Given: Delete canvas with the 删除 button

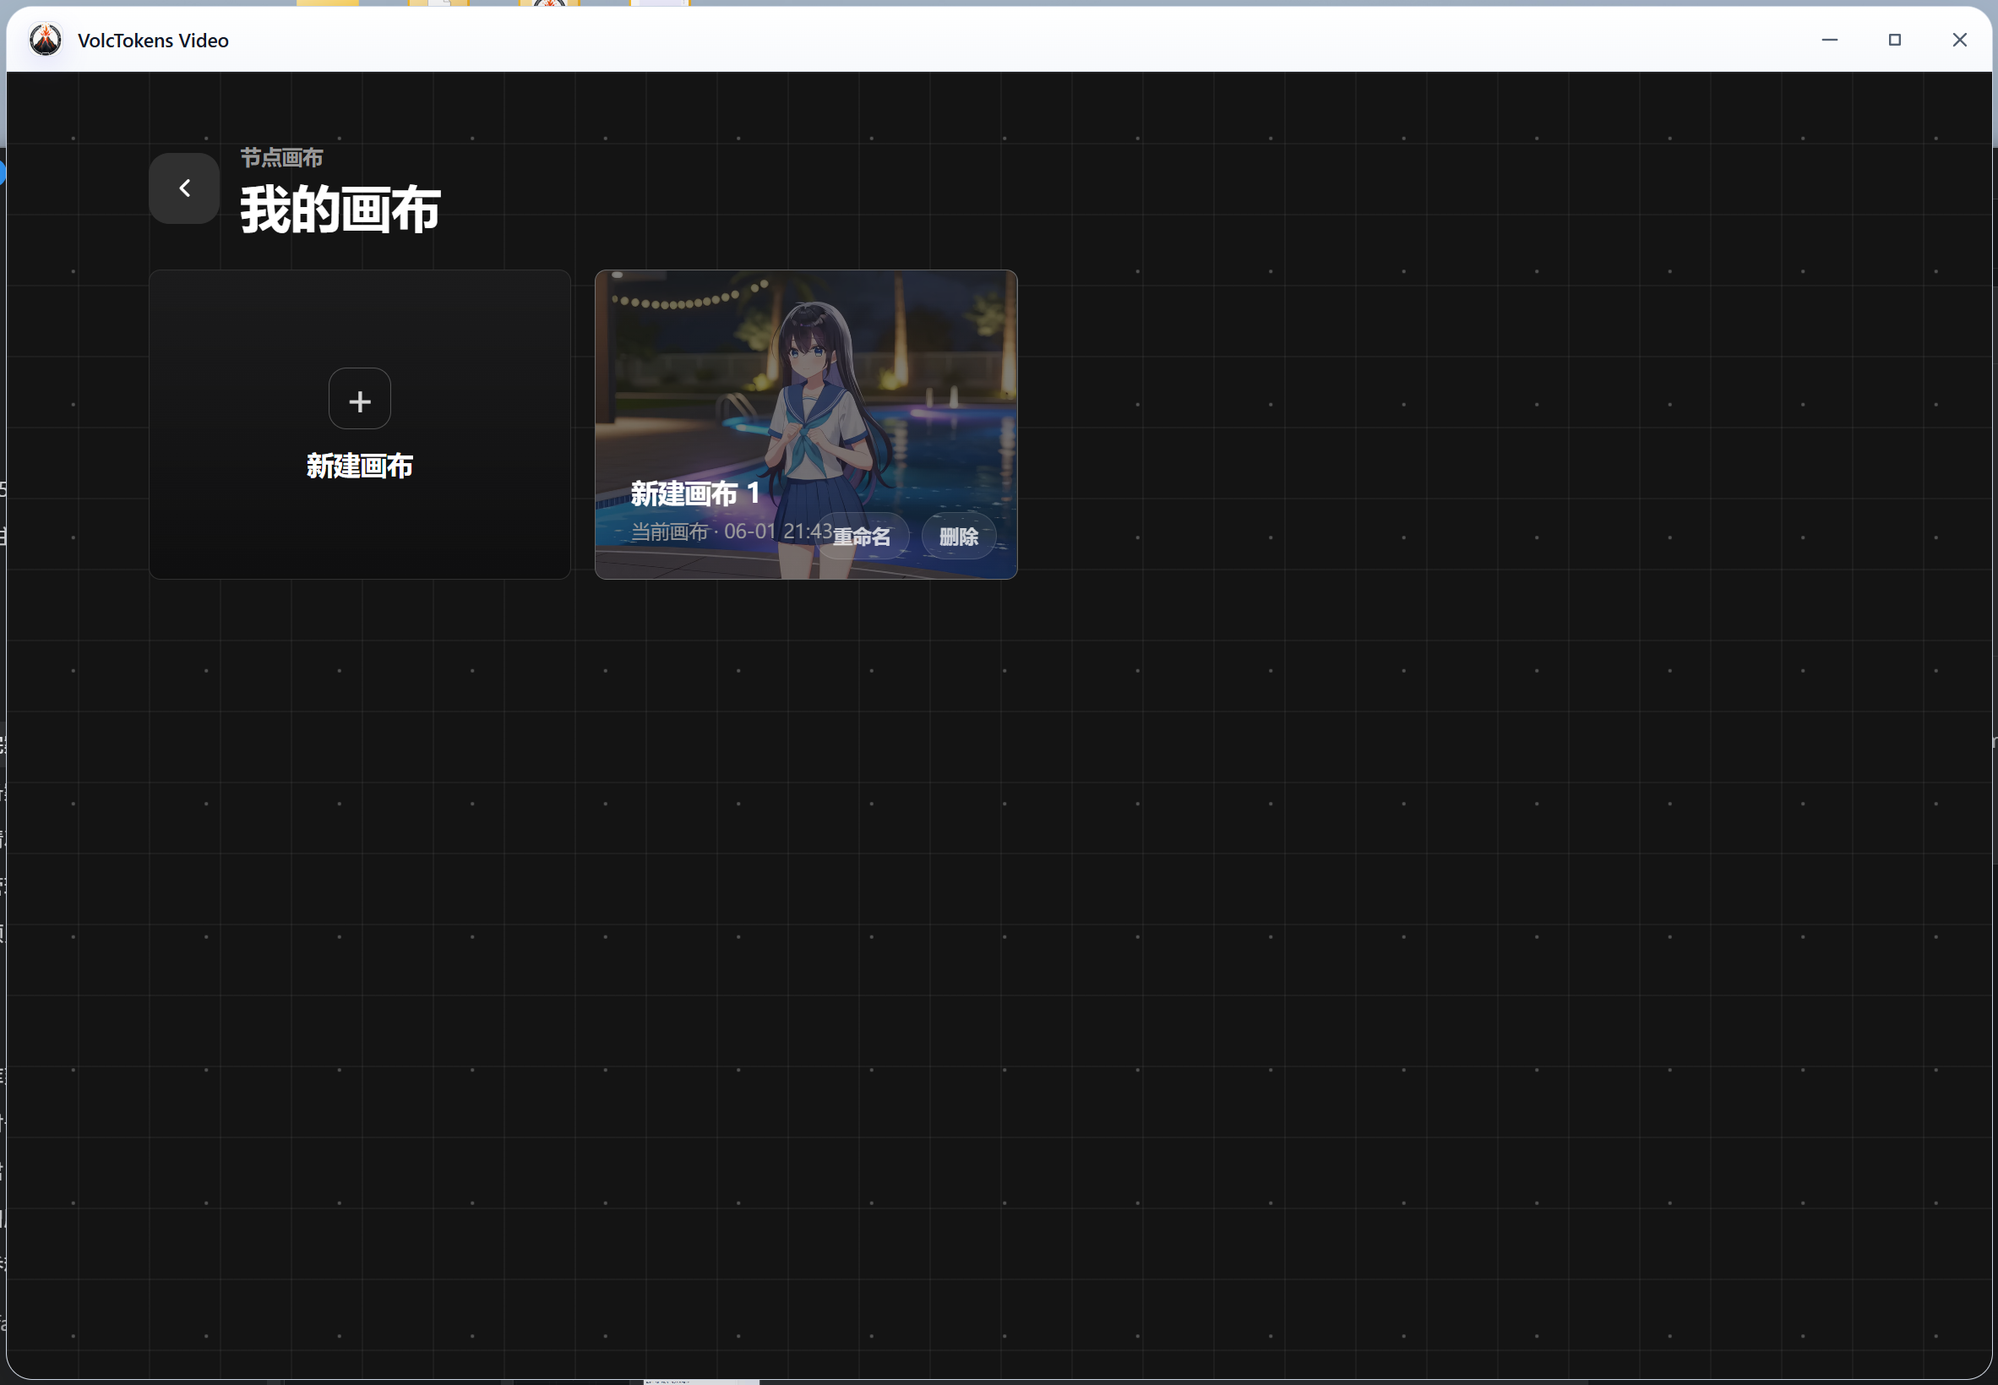Looking at the screenshot, I should tap(959, 537).
